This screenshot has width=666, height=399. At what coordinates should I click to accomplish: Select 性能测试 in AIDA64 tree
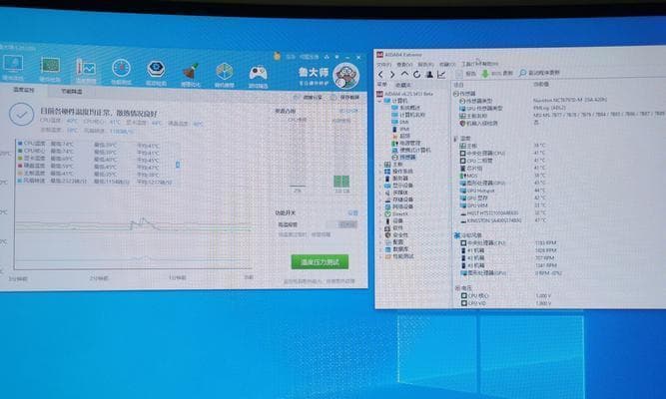[399, 256]
